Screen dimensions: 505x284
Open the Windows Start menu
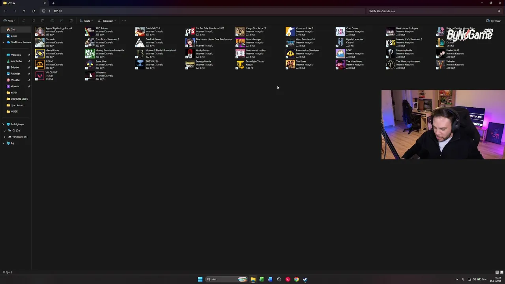point(200,279)
